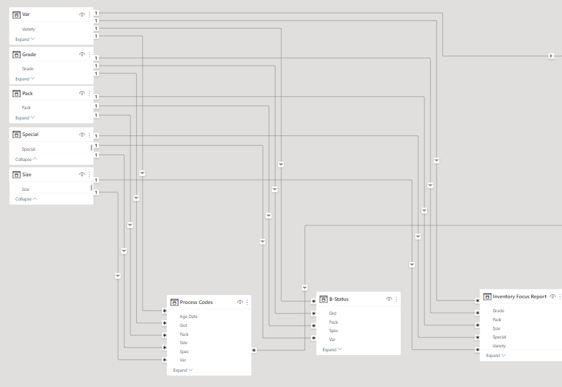Click the Process Codes table icon
The image size is (562, 387).
pyautogui.click(x=174, y=302)
